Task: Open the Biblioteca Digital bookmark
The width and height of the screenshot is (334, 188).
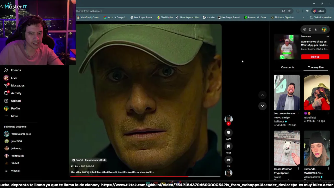Action: click(x=283, y=17)
